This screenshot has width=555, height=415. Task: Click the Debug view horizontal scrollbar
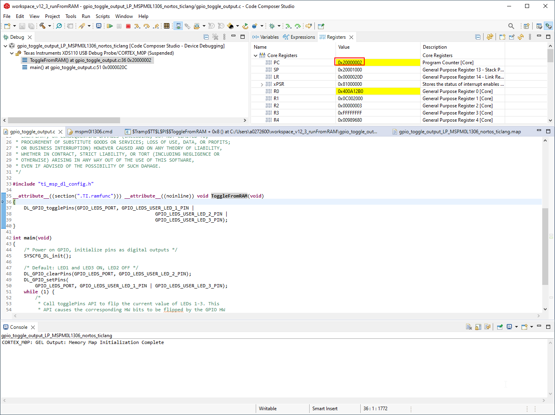64,120
